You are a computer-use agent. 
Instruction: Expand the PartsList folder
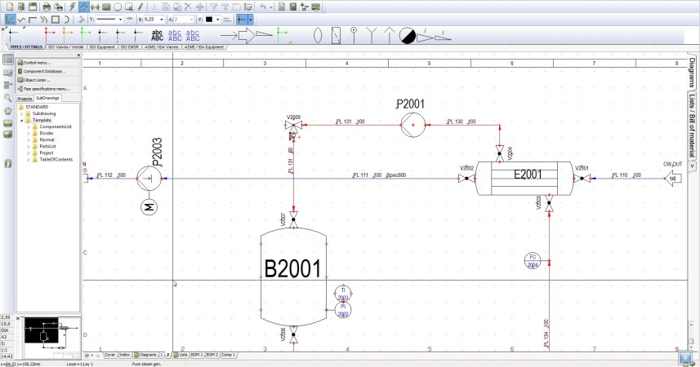pyautogui.click(x=29, y=146)
